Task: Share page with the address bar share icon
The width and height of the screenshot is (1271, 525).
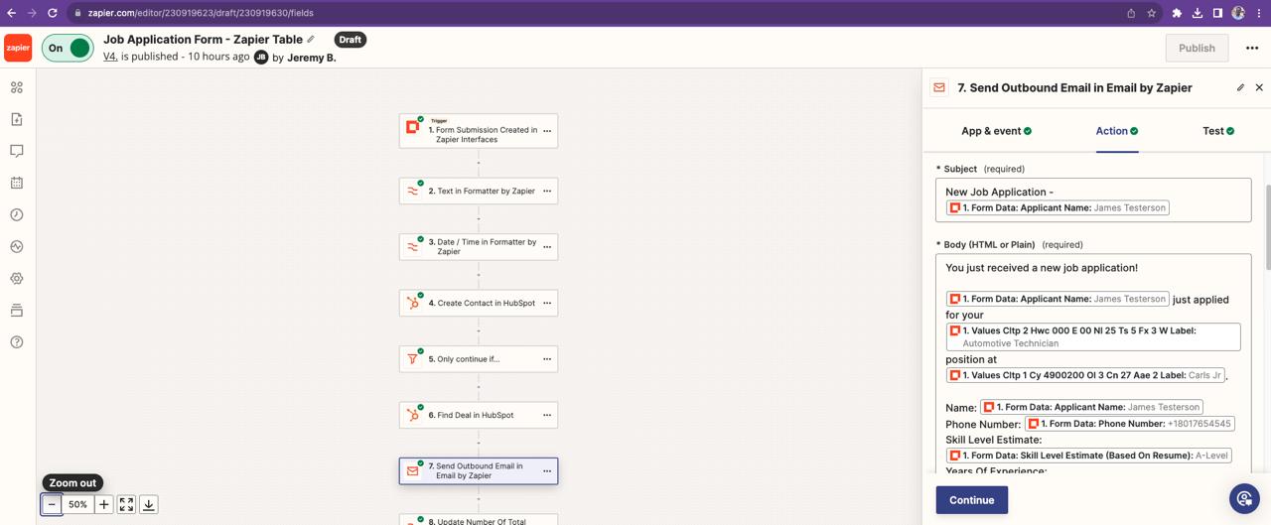Action: pos(1131,13)
